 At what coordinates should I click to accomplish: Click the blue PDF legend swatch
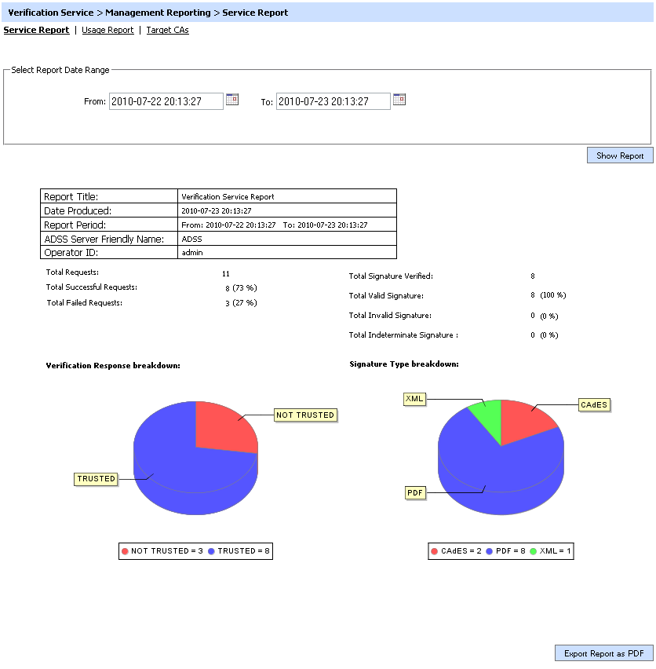click(x=489, y=551)
